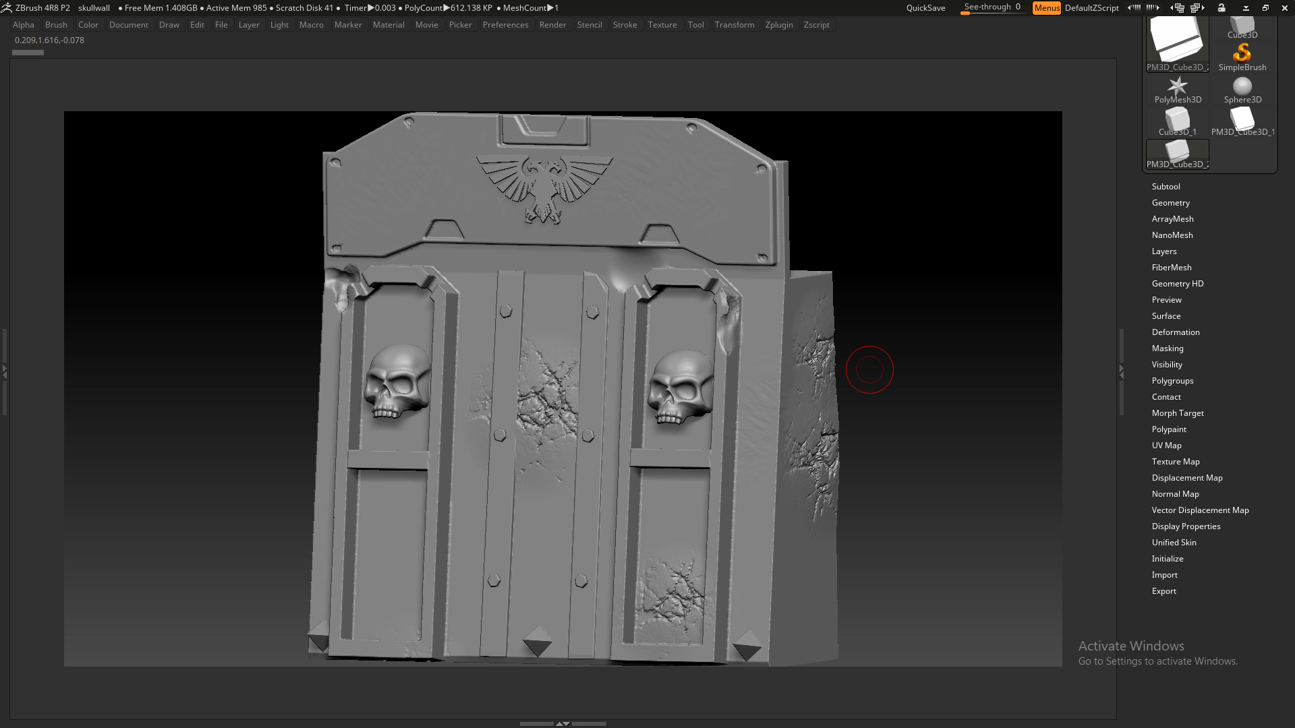Click the padlock icon in title bar
This screenshot has width=1295, height=728.
[1221, 8]
